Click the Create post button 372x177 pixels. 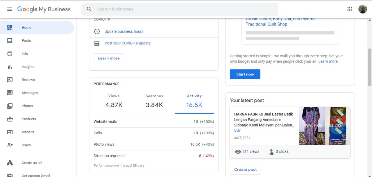(246, 169)
